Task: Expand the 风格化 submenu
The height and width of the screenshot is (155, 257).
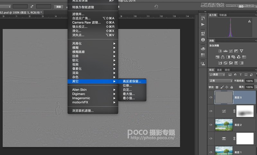Action: [x=93, y=44]
